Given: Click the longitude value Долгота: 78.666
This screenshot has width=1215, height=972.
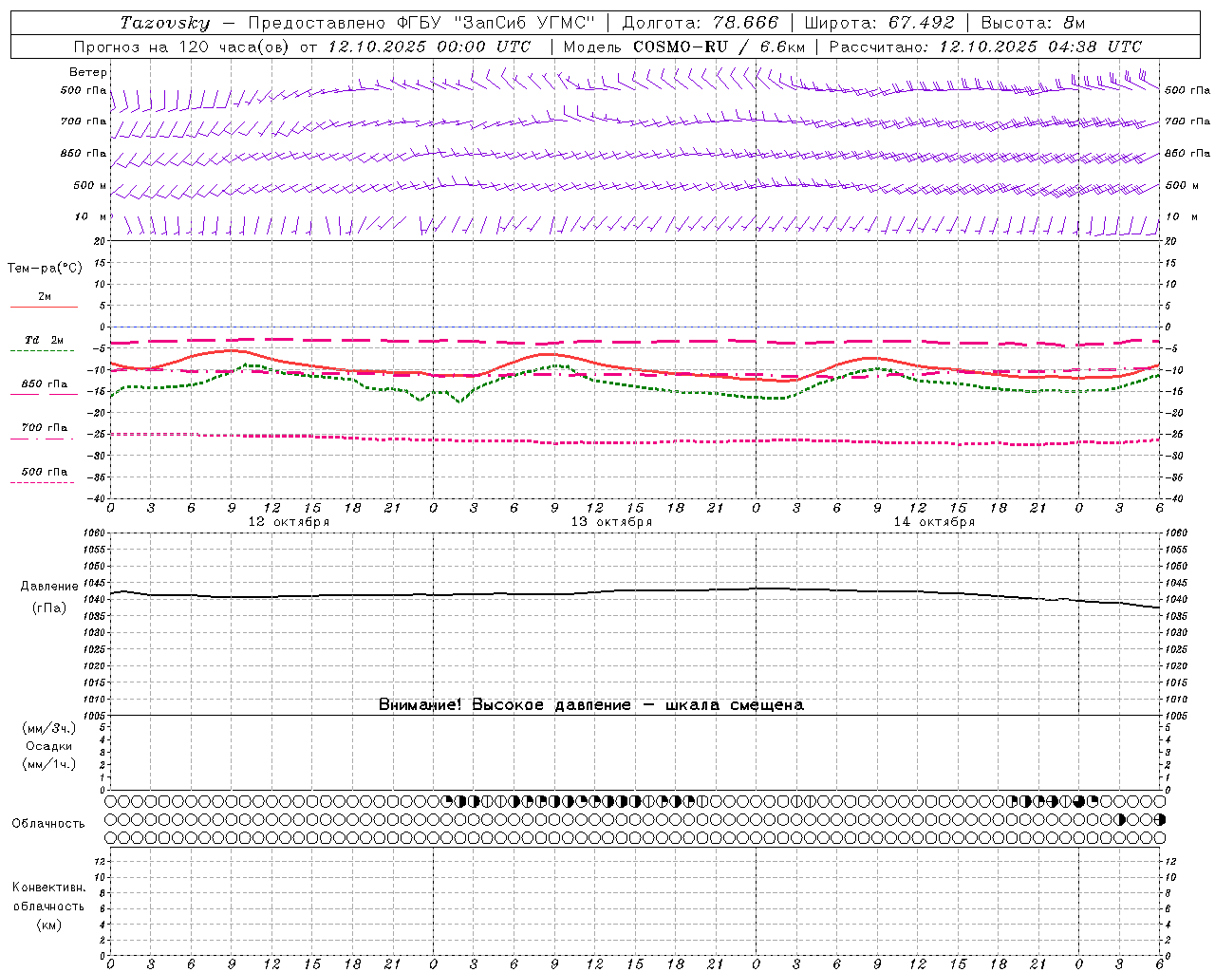Looking at the screenshot, I should click(700, 23).
